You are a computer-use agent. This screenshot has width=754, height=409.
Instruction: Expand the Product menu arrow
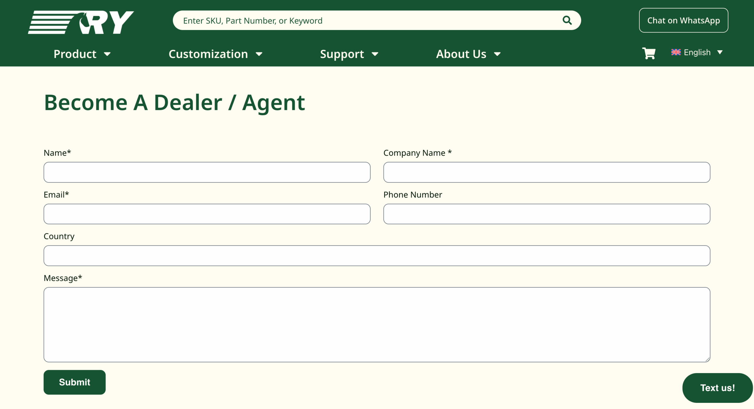click(108, 54)
